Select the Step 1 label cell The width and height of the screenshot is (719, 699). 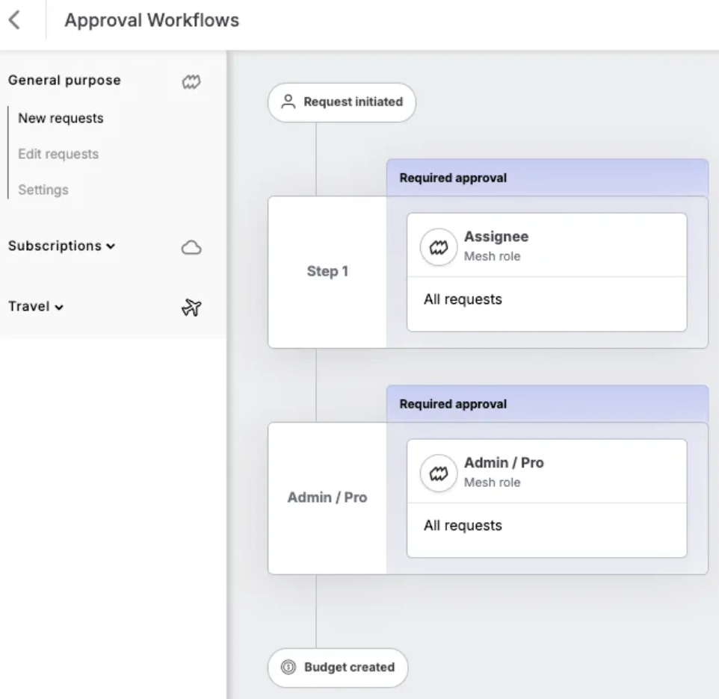327,272
